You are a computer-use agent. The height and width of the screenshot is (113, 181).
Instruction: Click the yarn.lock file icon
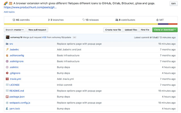pyautogui.click(x=7, y=108)
